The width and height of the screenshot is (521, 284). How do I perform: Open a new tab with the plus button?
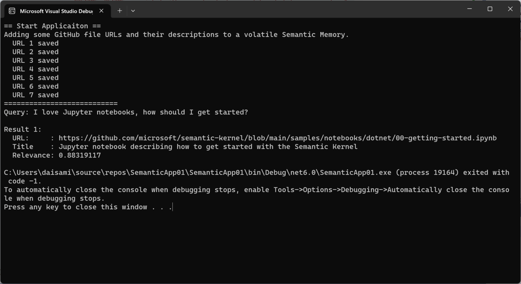[x=119, y=11]
